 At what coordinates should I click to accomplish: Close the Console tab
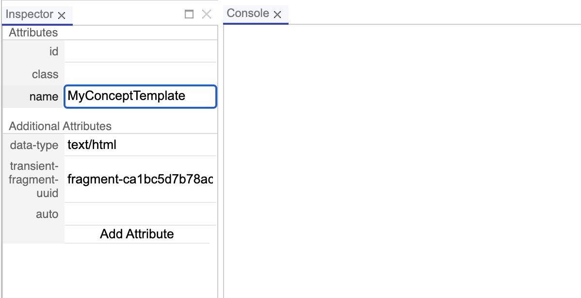[x=277, y=15]
